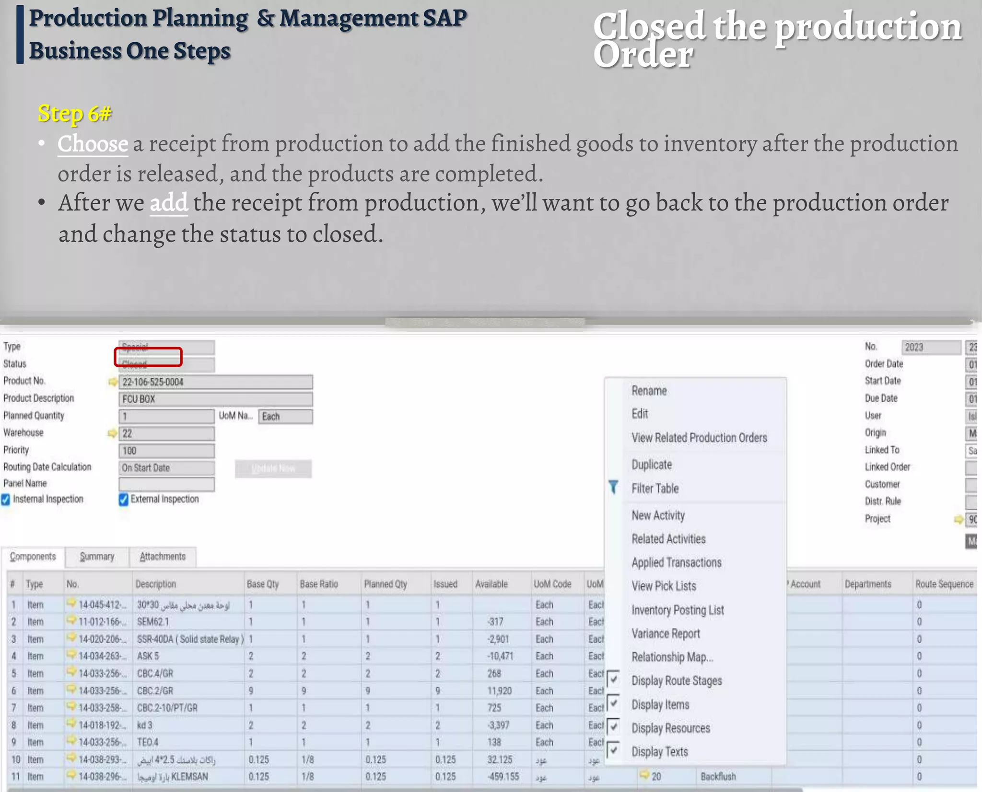Click the underlined word add in step text
Image resolution: width=982 pixels, height=792 pixels.
(x=169, y=203)
